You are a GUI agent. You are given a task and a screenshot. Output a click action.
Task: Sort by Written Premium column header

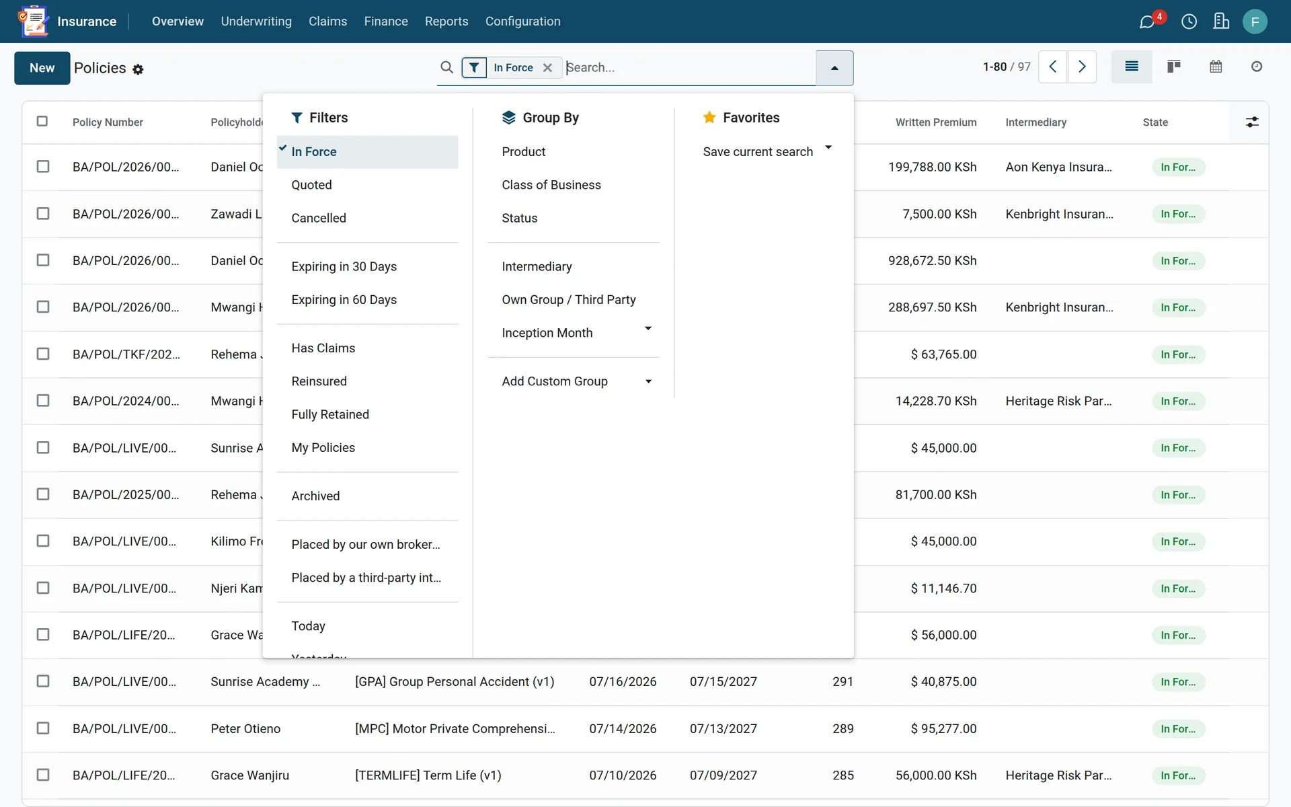tap(935, 122)
